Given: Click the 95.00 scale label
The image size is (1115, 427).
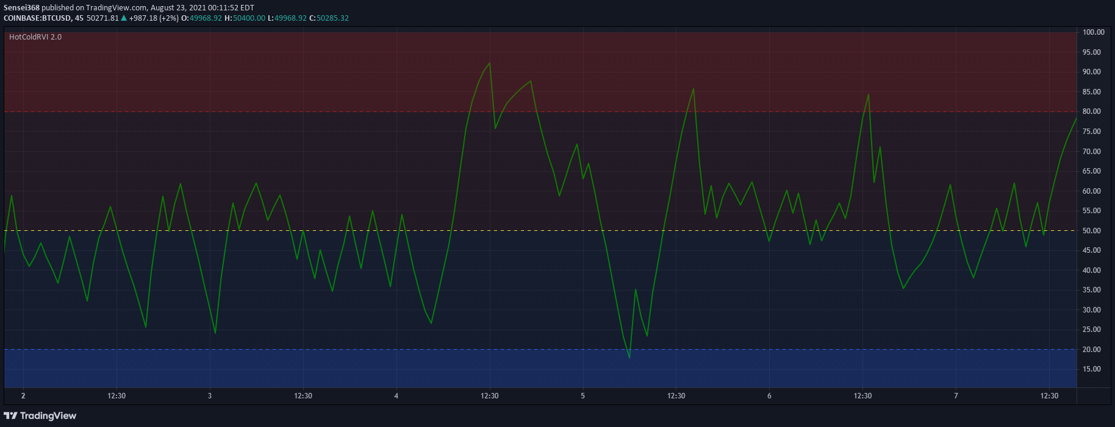Looking at the screenshot, I should click(x=1092, y=52).
